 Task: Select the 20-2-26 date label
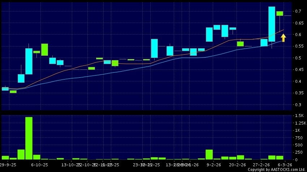coord(238,164)
